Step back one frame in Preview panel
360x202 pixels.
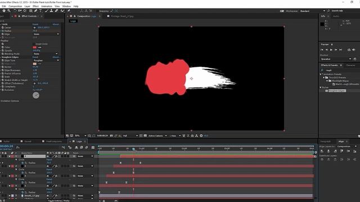point(327,50)
